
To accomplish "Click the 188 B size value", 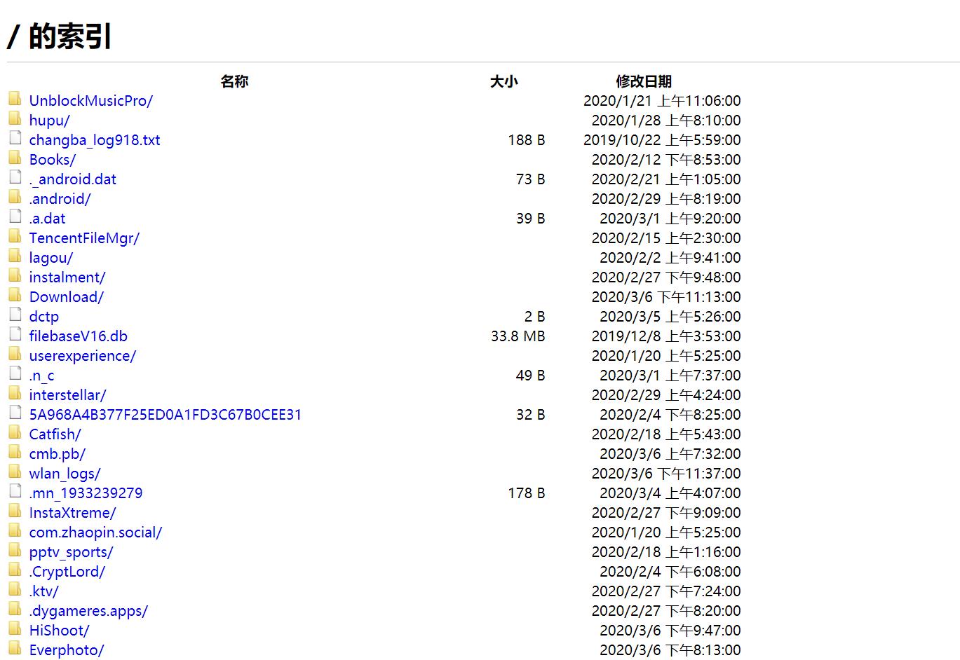I will [527, 140].
